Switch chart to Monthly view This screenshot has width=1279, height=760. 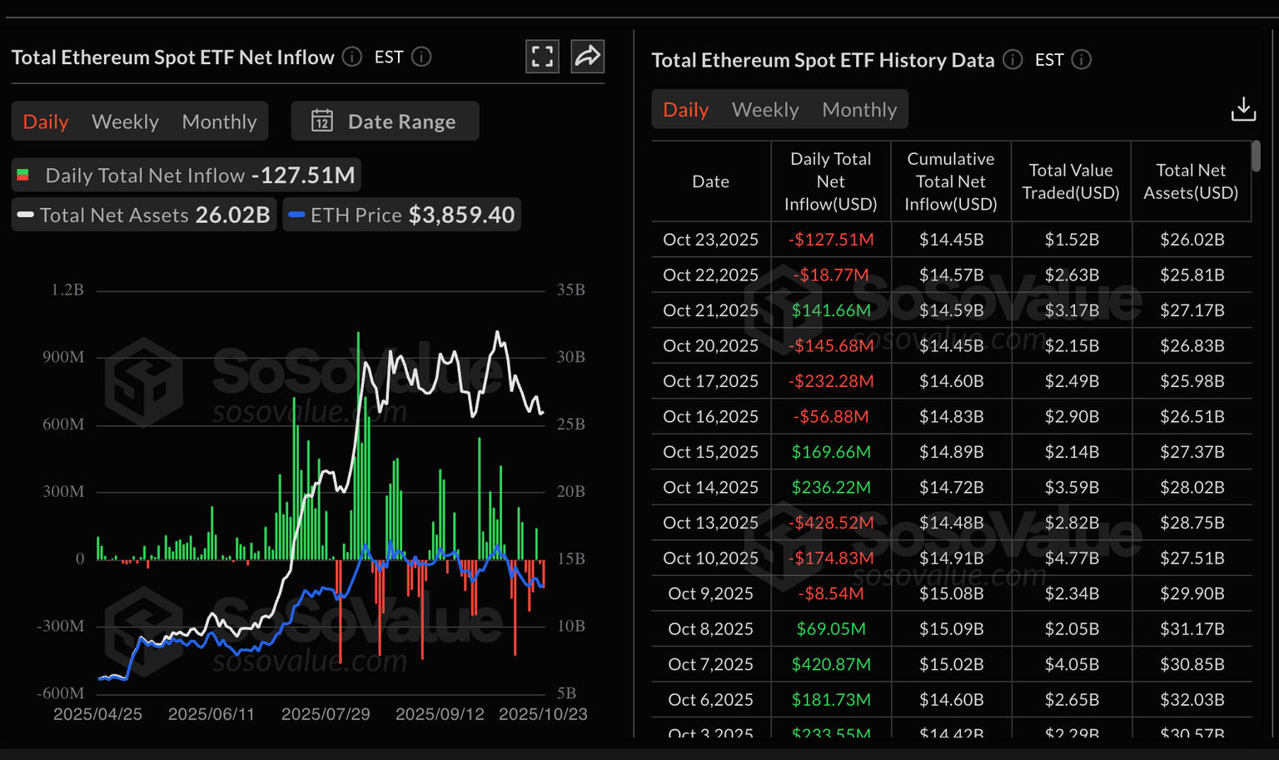[x=219, y=122]
